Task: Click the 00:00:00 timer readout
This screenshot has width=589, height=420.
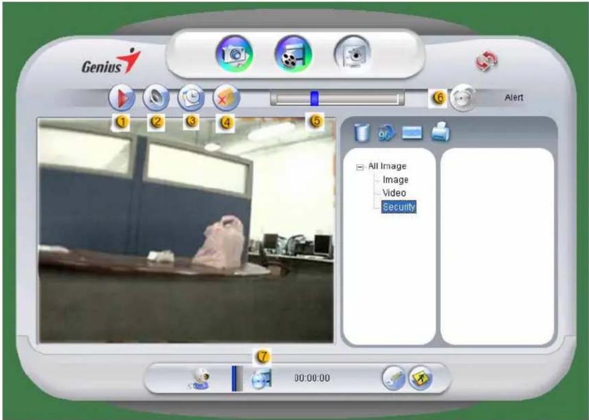Action: pyautogui.click(x=312, y=378)
